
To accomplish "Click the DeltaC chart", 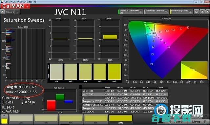I will (85, 39).
